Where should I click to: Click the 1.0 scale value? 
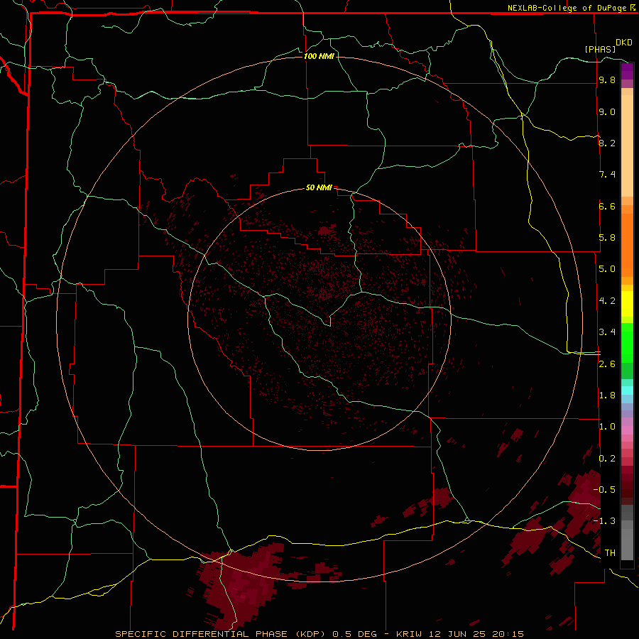pyautogui.click(x=607, y=427)
